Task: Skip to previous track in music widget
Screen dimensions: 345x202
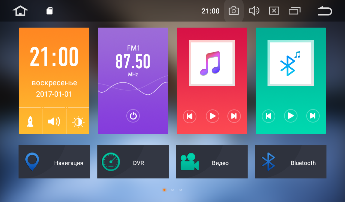Action: (190, 116)
